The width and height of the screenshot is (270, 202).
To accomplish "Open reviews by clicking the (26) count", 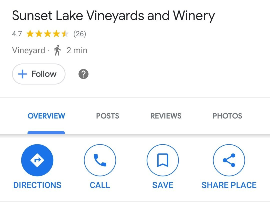I will (x=80, y=34).
